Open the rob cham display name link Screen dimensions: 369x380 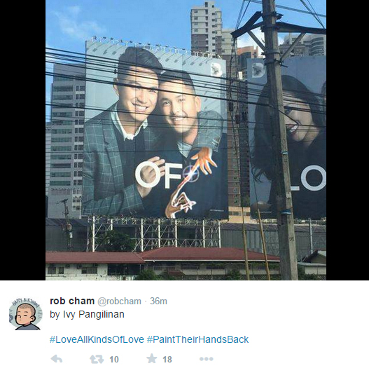point(72,301)
